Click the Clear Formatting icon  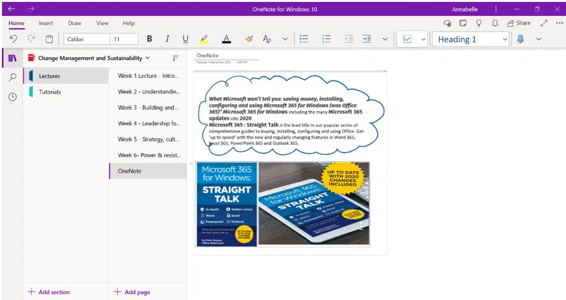pos(267,39)
